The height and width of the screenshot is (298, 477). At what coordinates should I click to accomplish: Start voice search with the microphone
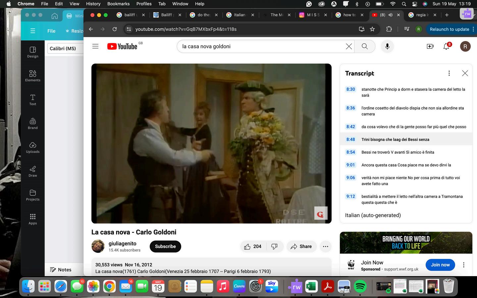pos(387,46)
